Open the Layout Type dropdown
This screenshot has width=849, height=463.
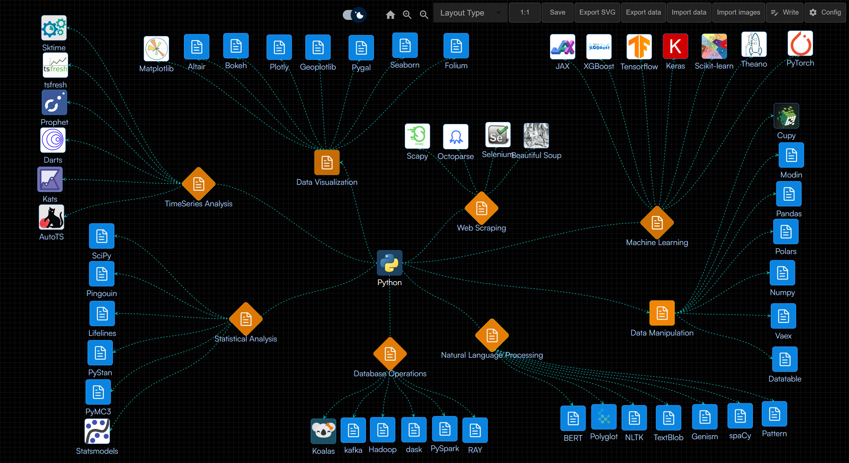[470, 13]
